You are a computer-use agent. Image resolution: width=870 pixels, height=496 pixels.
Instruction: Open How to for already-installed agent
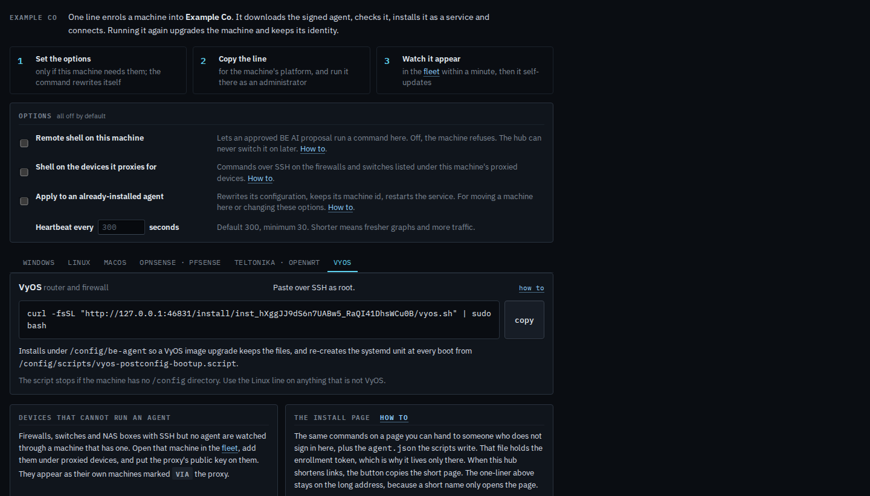341,208
